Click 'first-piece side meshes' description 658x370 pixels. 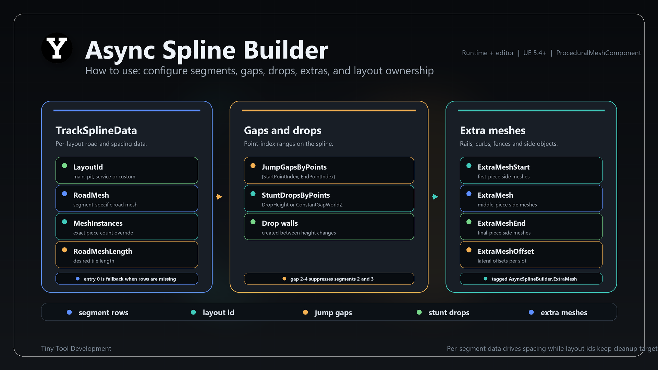click(x=503, y=176)
